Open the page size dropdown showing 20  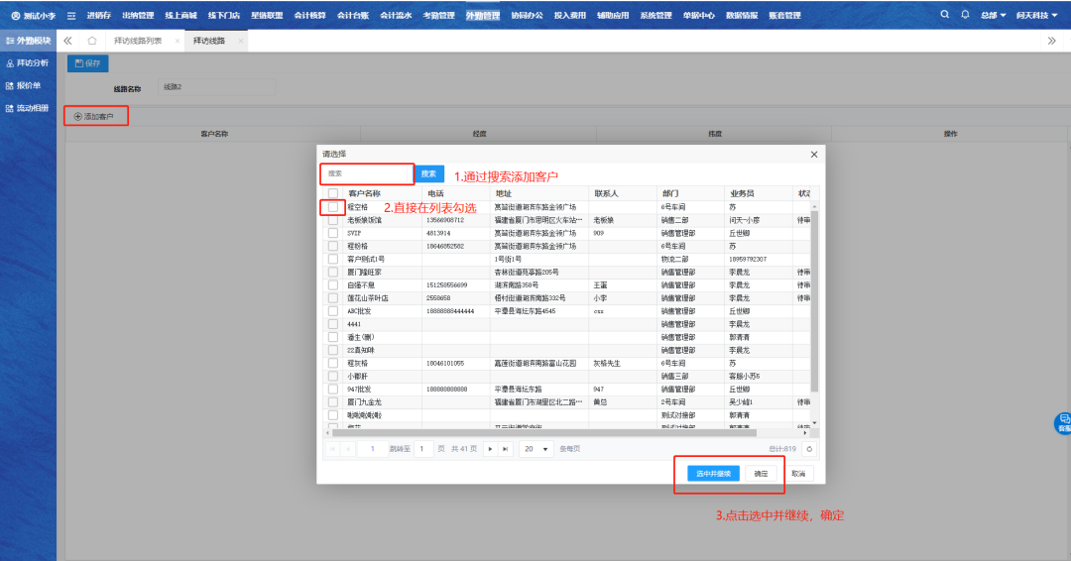tap(536, 449)
